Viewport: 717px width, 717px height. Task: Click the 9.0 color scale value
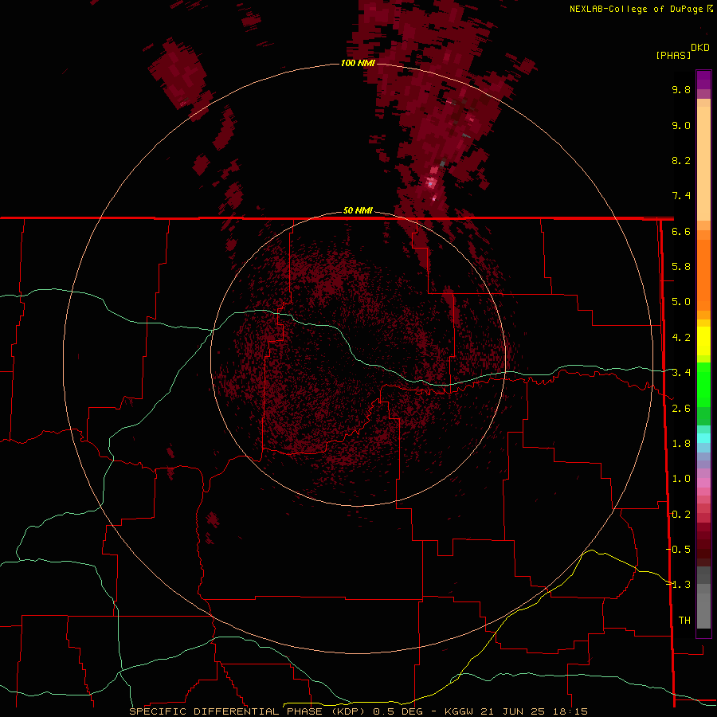pyautogui.click(x=681, y=125)
